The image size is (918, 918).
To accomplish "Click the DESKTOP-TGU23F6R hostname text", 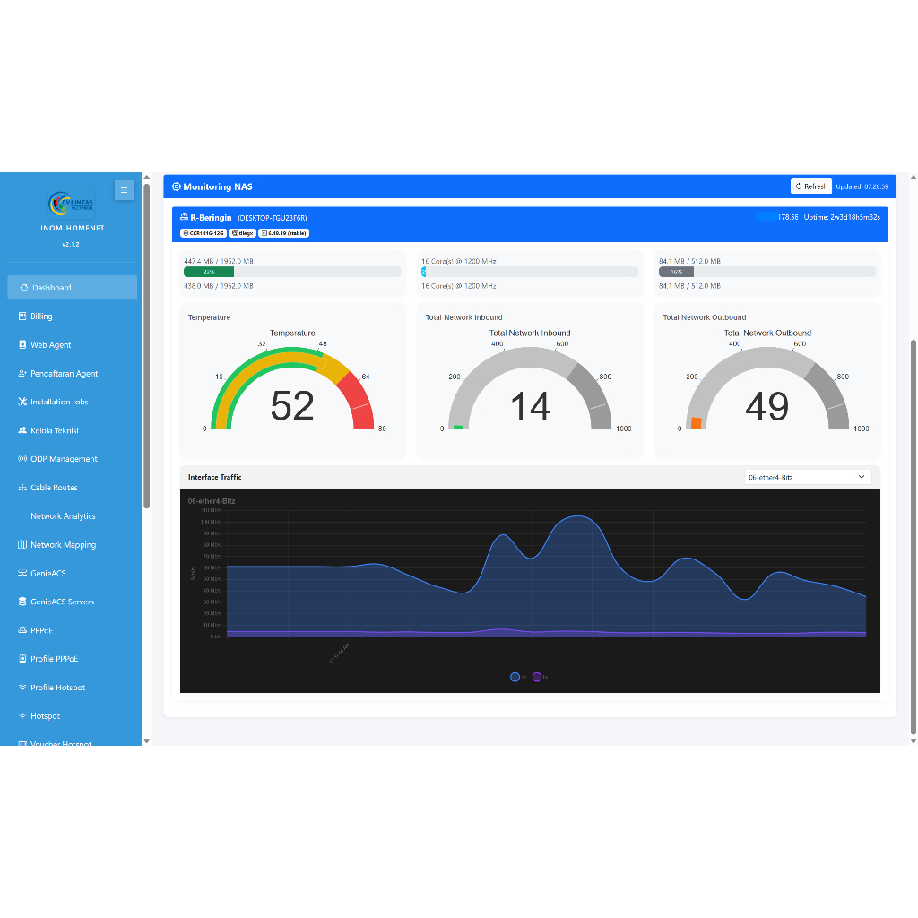I will coord(273,218).
